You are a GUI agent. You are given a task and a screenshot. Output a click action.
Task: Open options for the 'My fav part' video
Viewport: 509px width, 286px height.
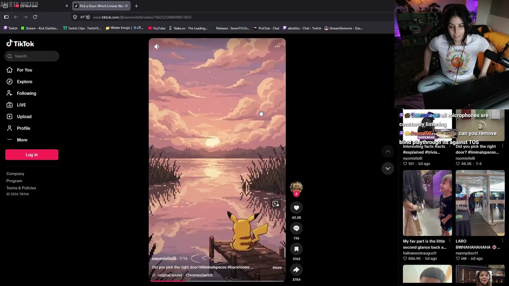[450, 241]
